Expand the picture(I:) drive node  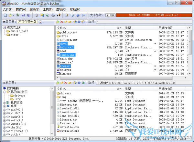coord(5,131)
